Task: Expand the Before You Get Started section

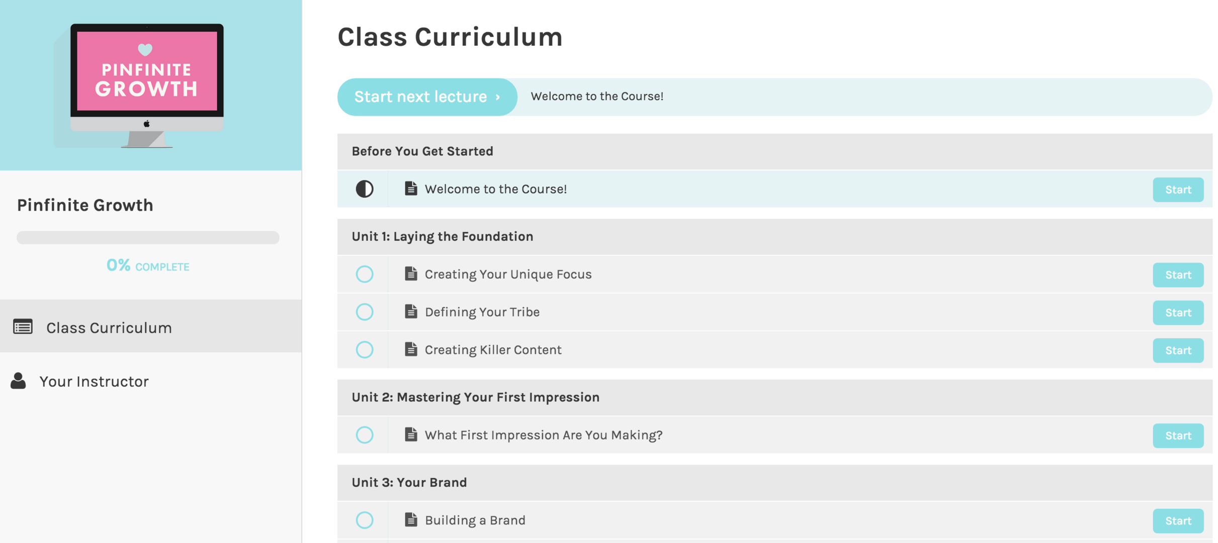Action: click(x=422, y=151)
